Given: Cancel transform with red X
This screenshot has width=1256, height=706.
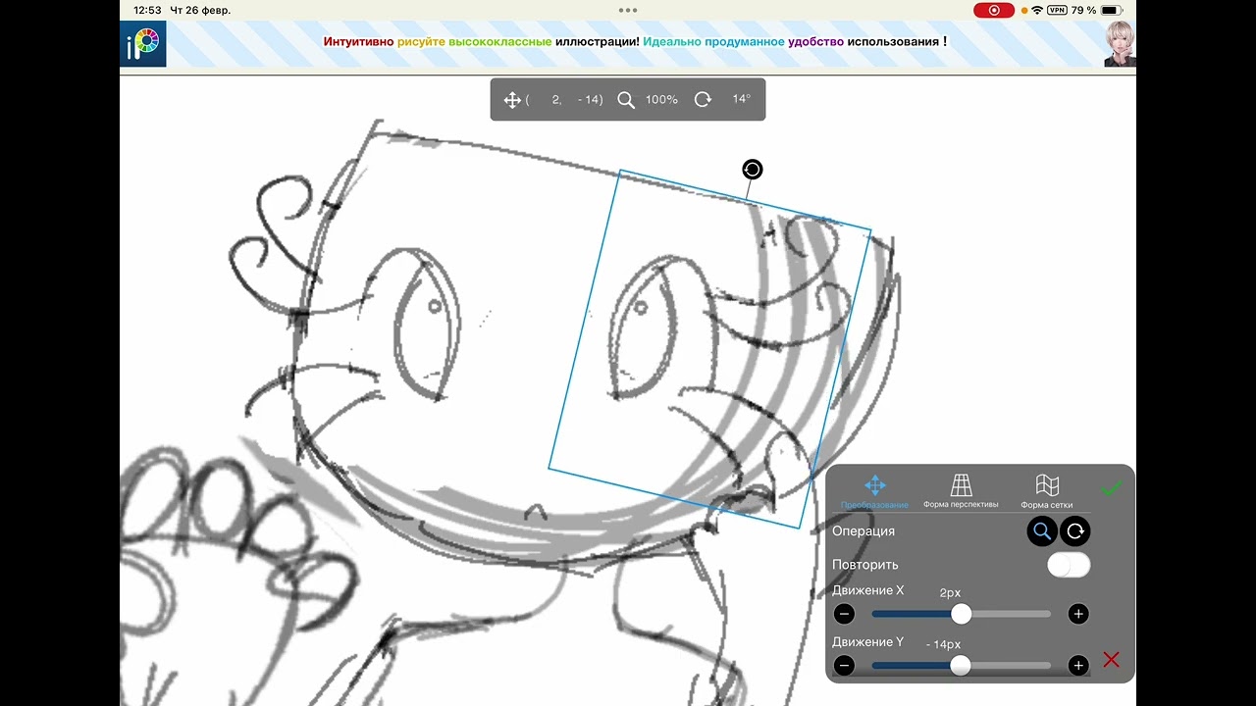Looking at the screenshot, I should click(x=1111, y=660).
